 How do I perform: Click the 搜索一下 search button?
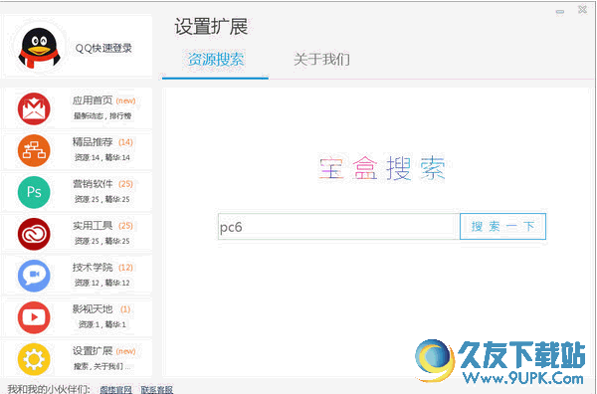502,227
